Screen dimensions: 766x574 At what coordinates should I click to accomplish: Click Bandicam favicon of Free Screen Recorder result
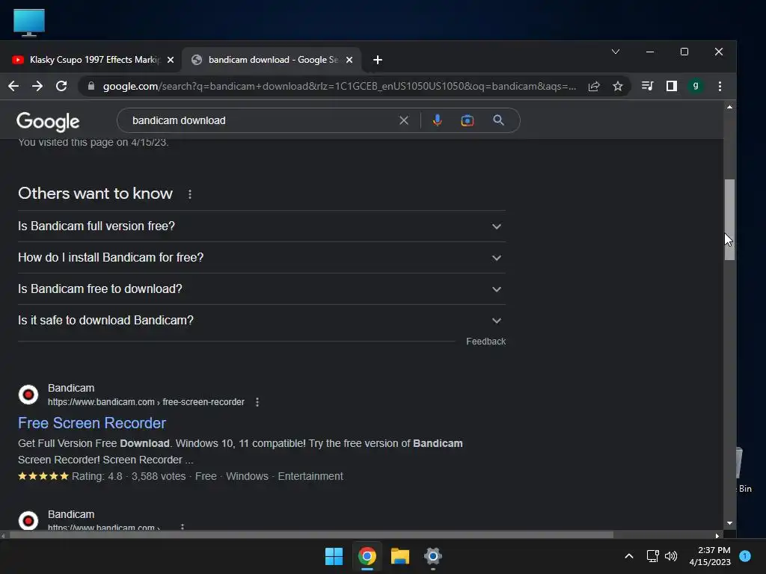click(x=28, y=395)
